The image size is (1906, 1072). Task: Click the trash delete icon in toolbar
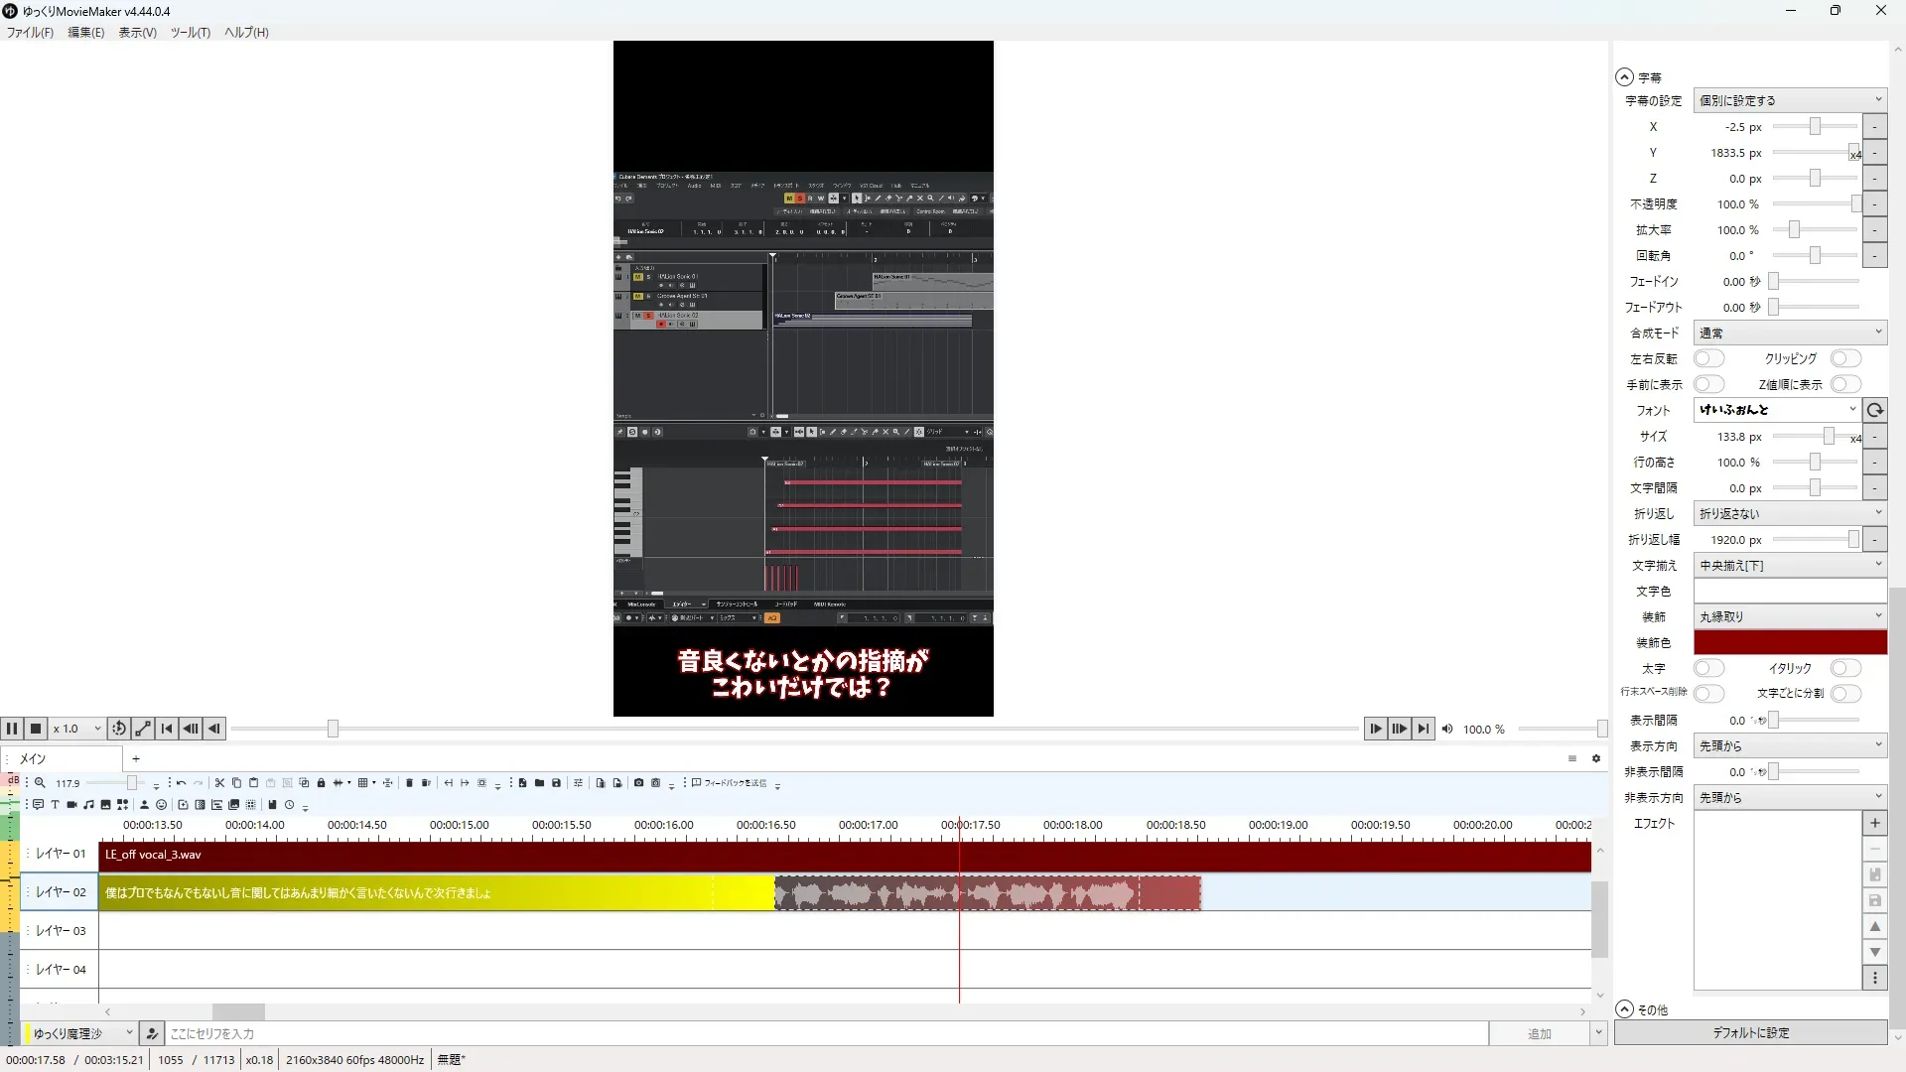pyautogui.click(x=409, y=783)
